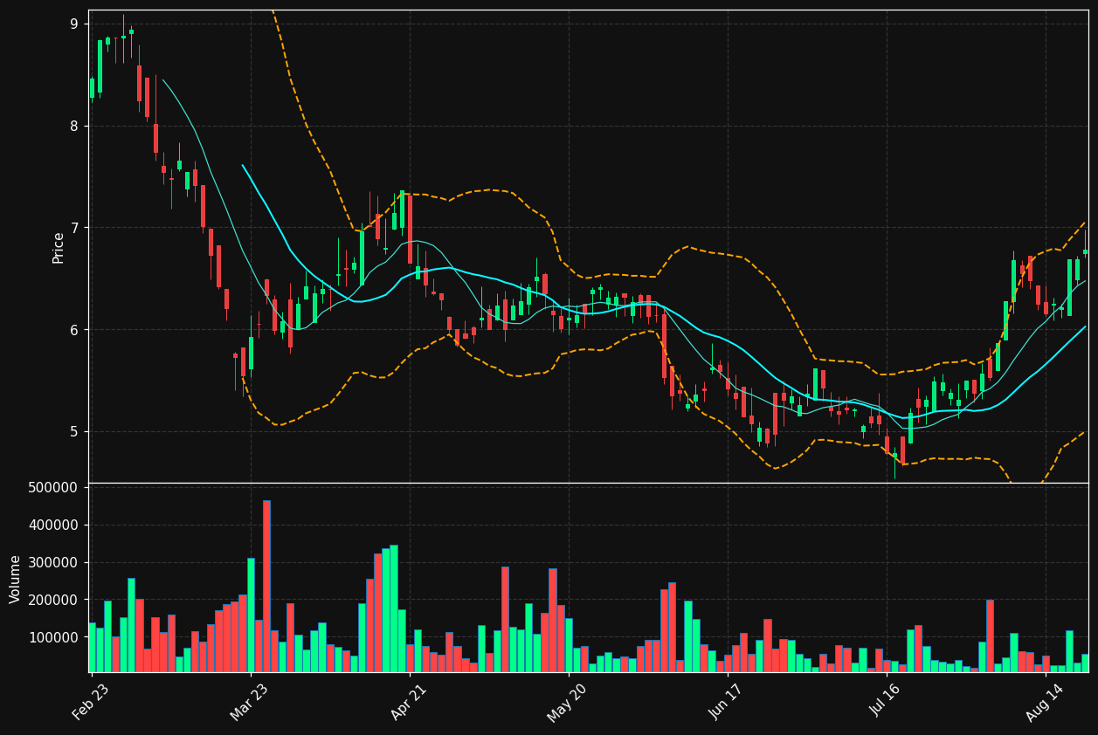Screen dimensions: 1098x735
Task: Click the volume axis value 400000
Action: (x=53, y=525)
